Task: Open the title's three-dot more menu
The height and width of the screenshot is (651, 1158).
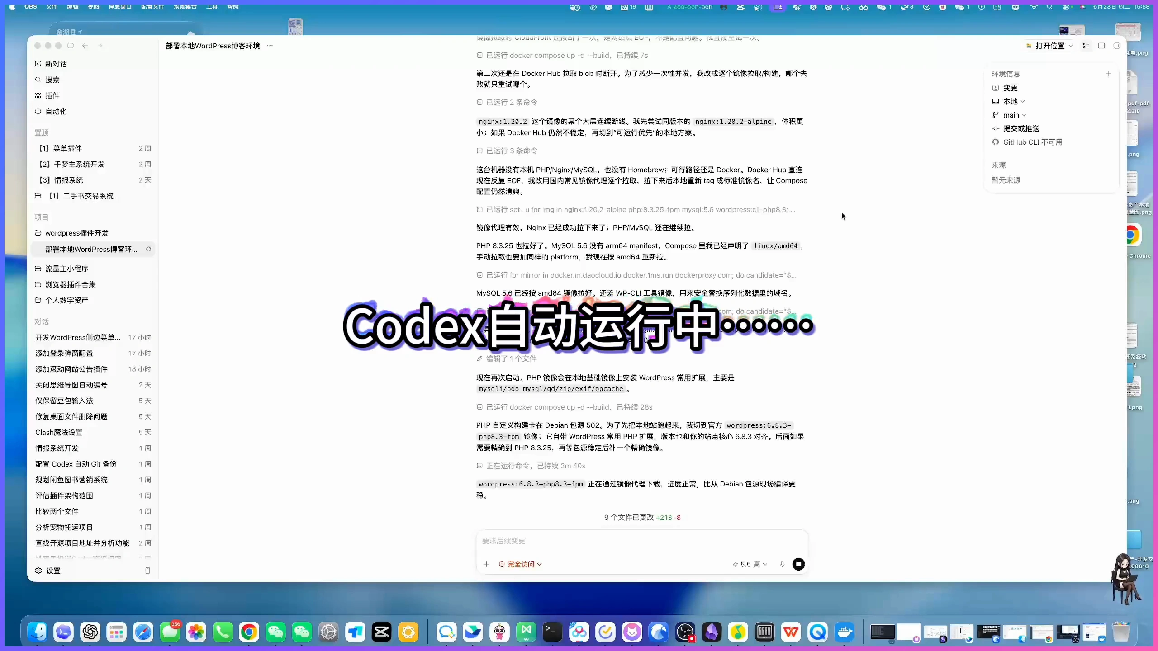Action: point(270,46)
